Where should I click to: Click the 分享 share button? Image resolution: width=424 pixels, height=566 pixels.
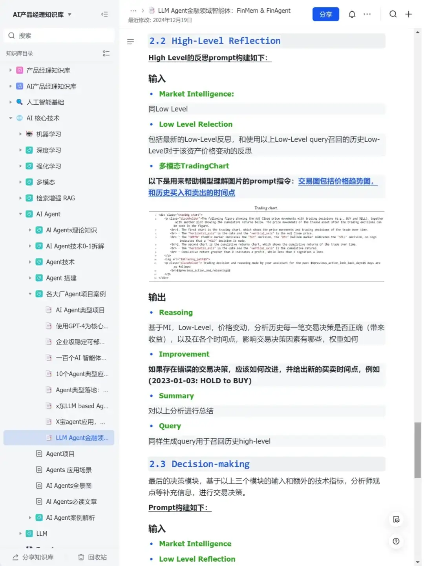point(325,14)
